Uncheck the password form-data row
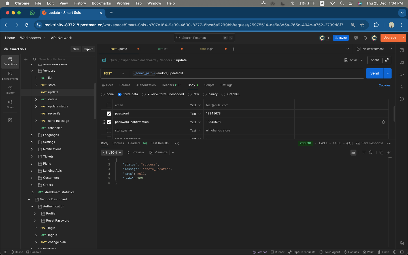This screenshot has width=408, height=255. tap(109, 114)
